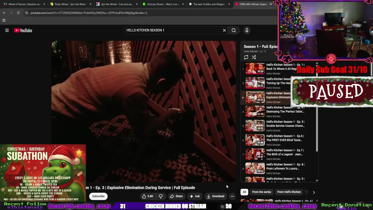Close the Wheel of Names tab
The width and height of the screenshot is (373, 210).
tap(44, 4)
